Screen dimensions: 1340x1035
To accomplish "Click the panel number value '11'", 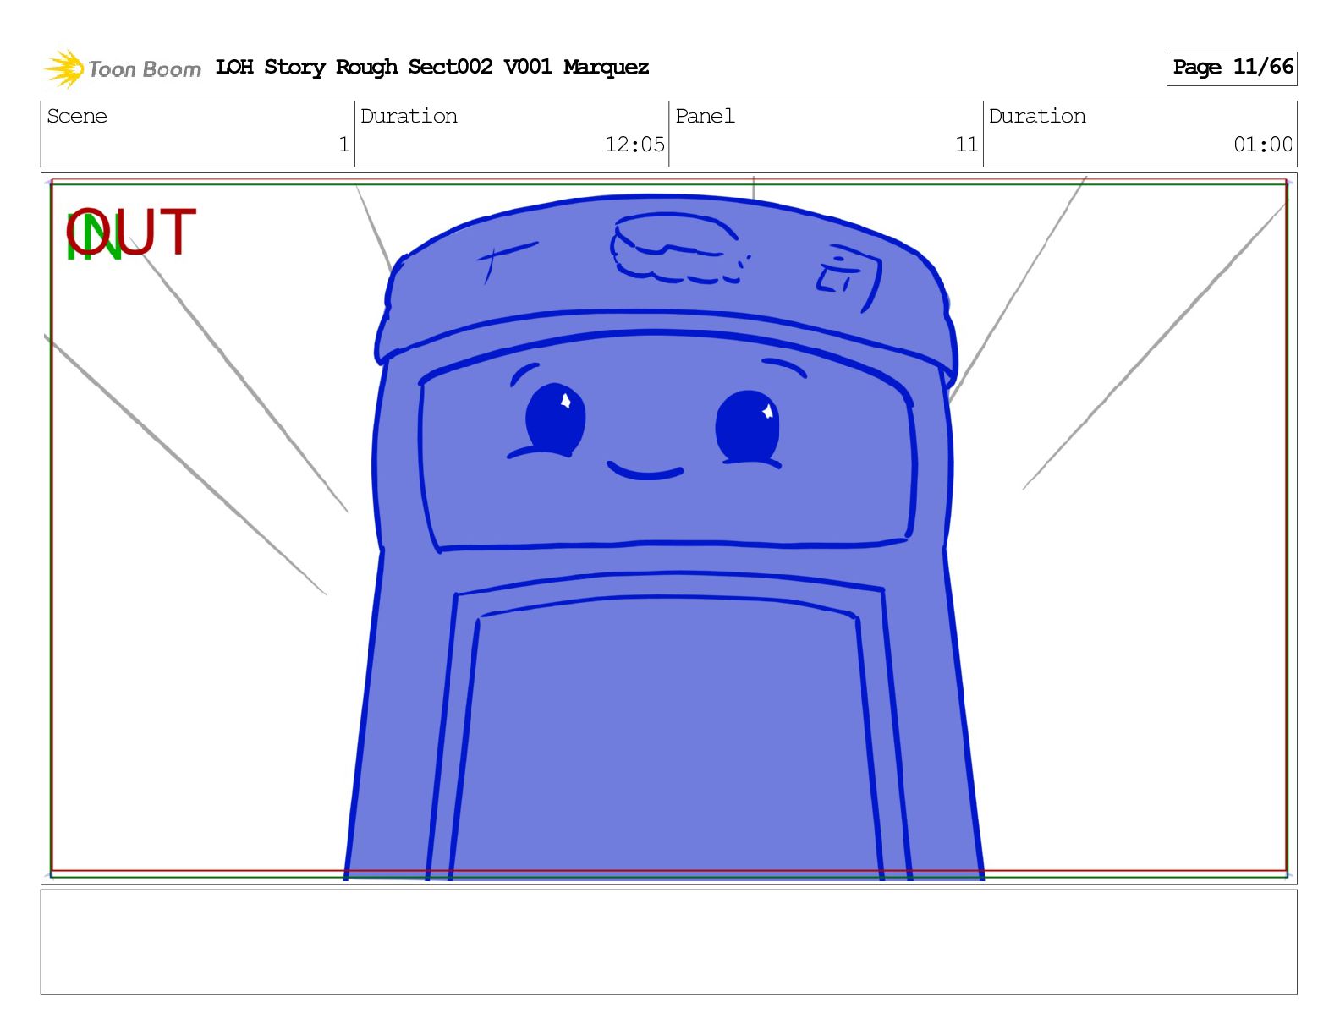I will [x=967, y=145].
